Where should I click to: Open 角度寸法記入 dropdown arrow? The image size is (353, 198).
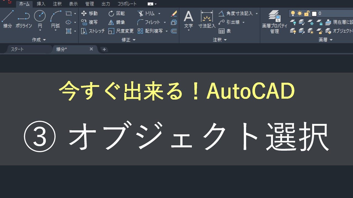coord(256,13)
